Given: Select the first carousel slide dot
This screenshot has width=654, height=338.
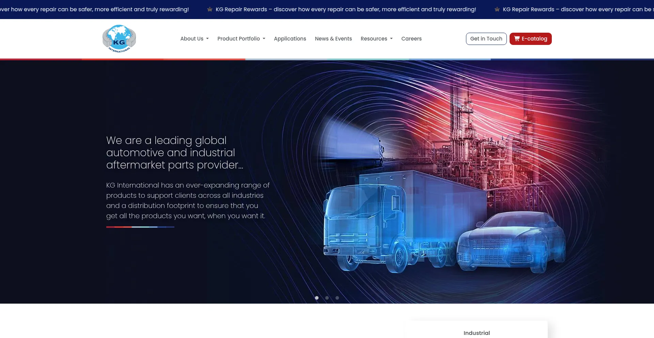Looking at the screenshot, I should pos(317,298).
